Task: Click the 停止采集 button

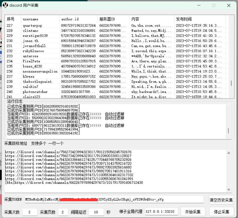Action: click(x=222, y=212)
